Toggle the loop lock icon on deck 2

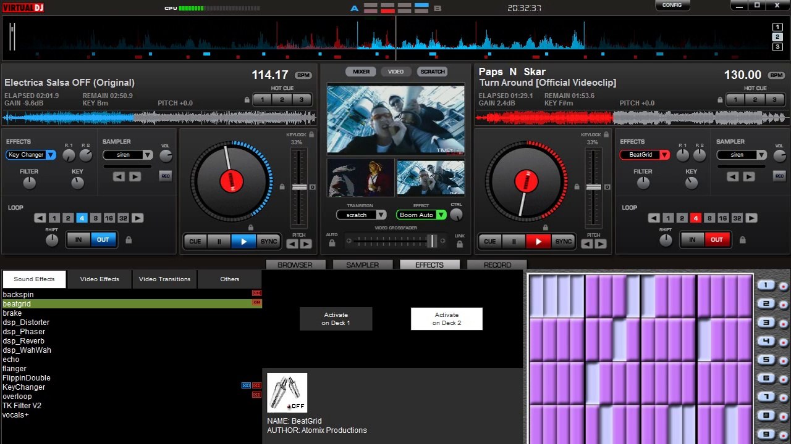742,240
